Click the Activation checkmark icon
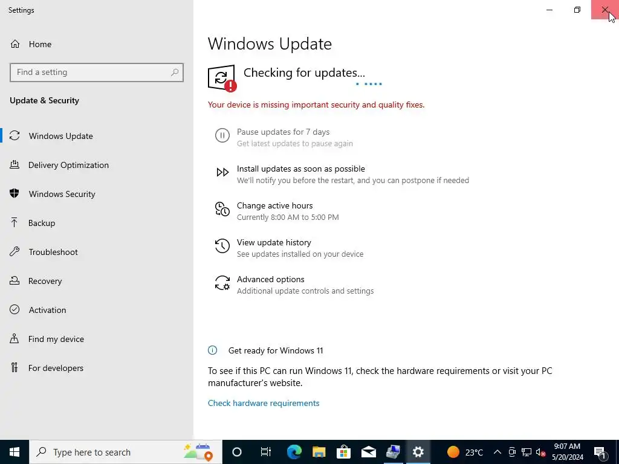619x464 pixels. (x=15, y=310)
